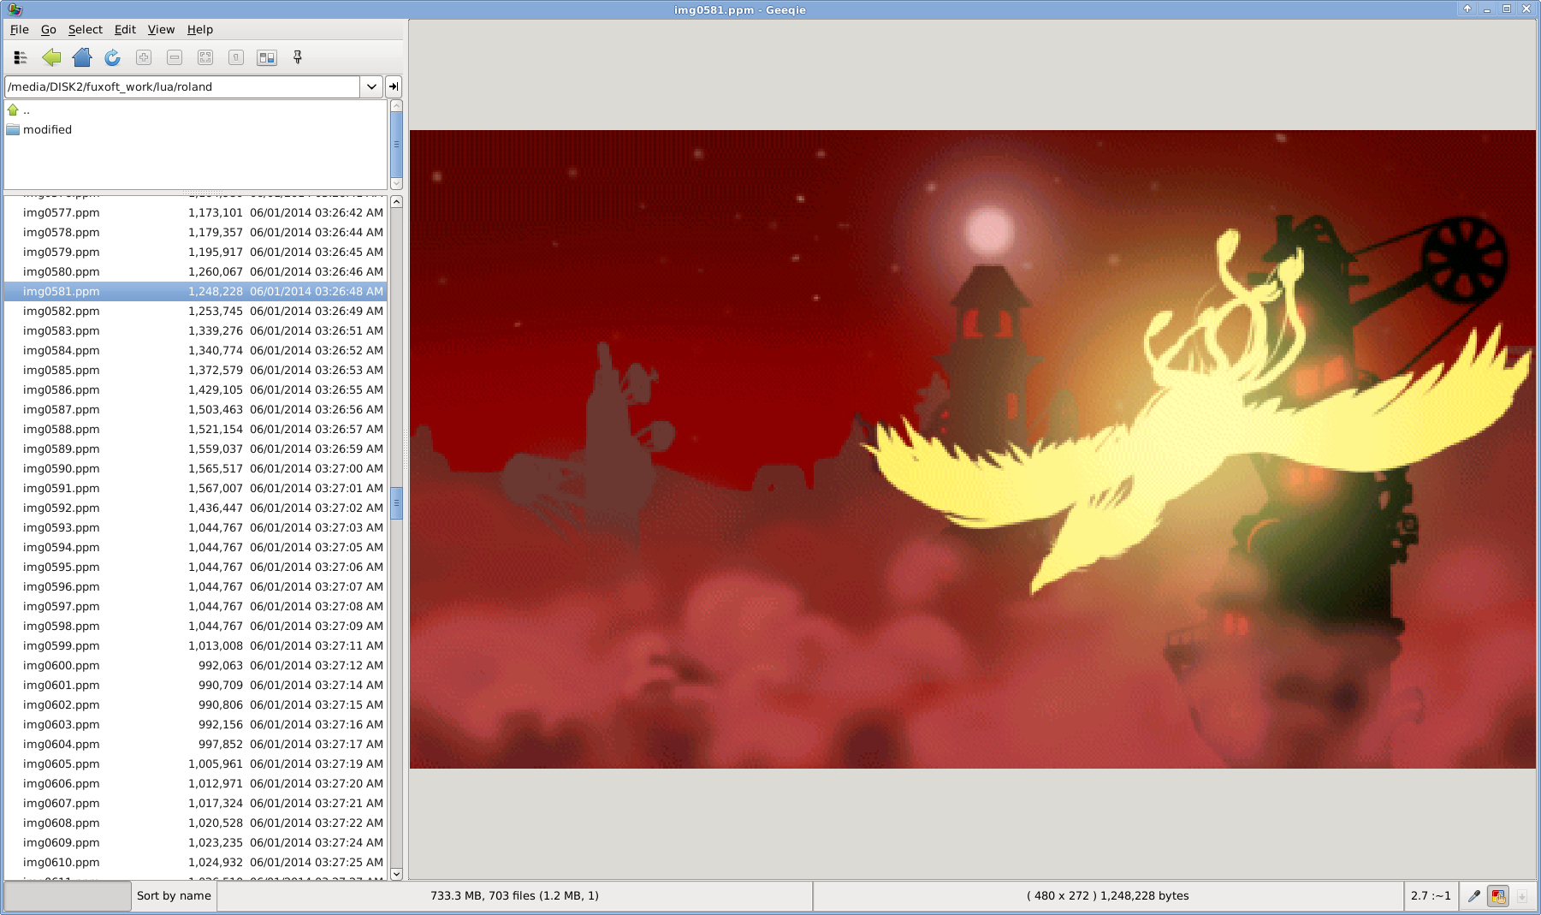
Task: Select file img0599.ppm
Action: pyautogui.click(x=195, y=646)
